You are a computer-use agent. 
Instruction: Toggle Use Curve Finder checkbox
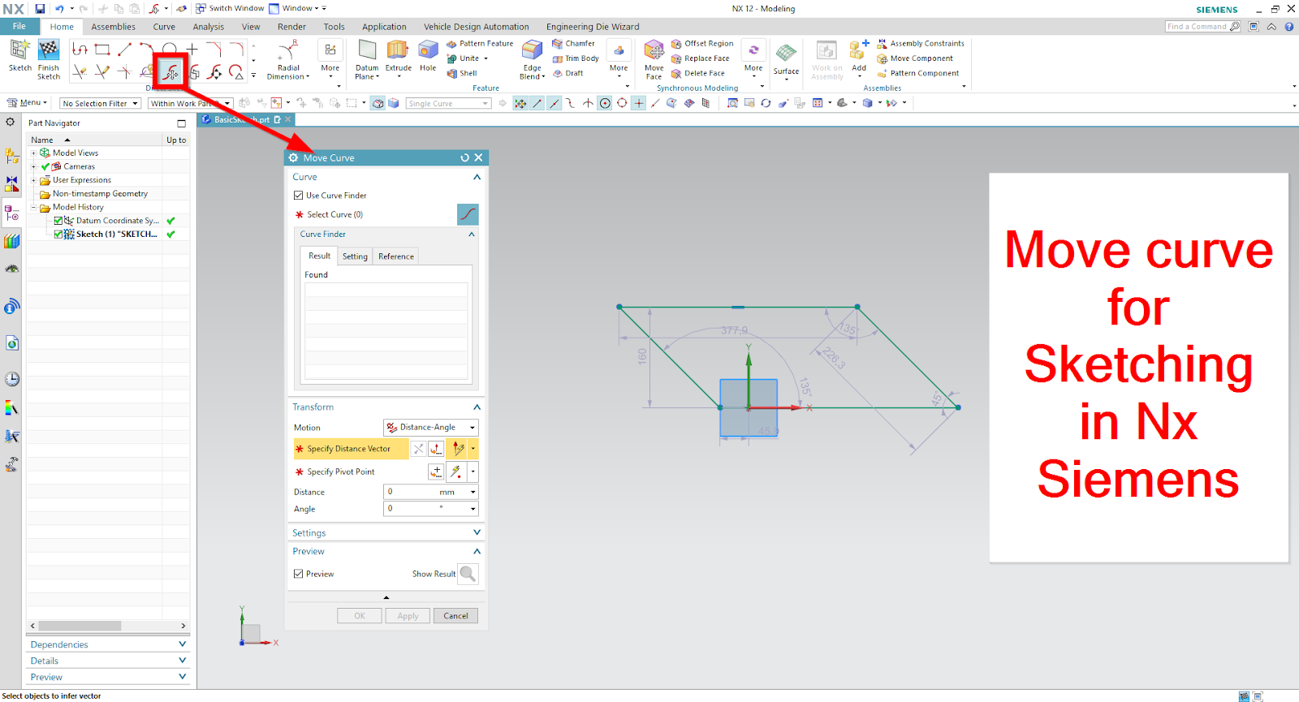coord(298,196)
